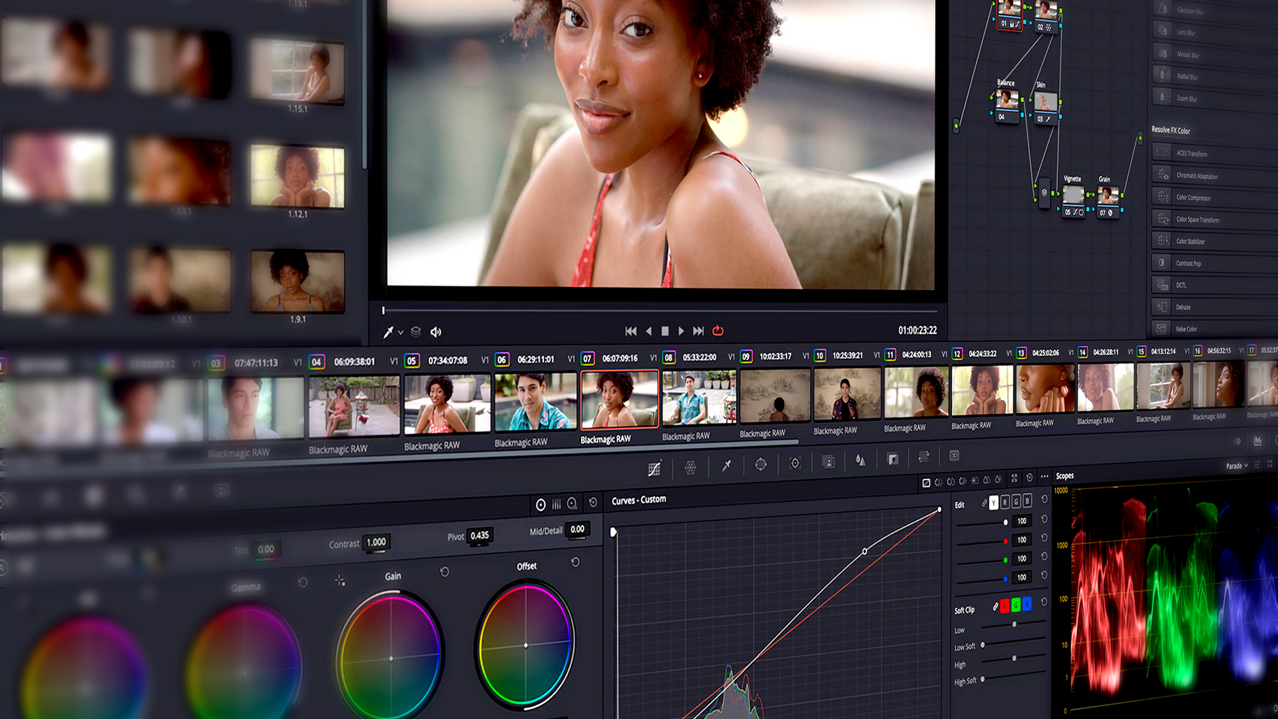Select Color Space Transform in effects list
The image size is (1278, 719).
[x=1197, y=220]
